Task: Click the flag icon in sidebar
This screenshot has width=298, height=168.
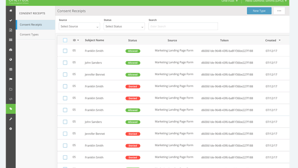Action: click(11, 79)
